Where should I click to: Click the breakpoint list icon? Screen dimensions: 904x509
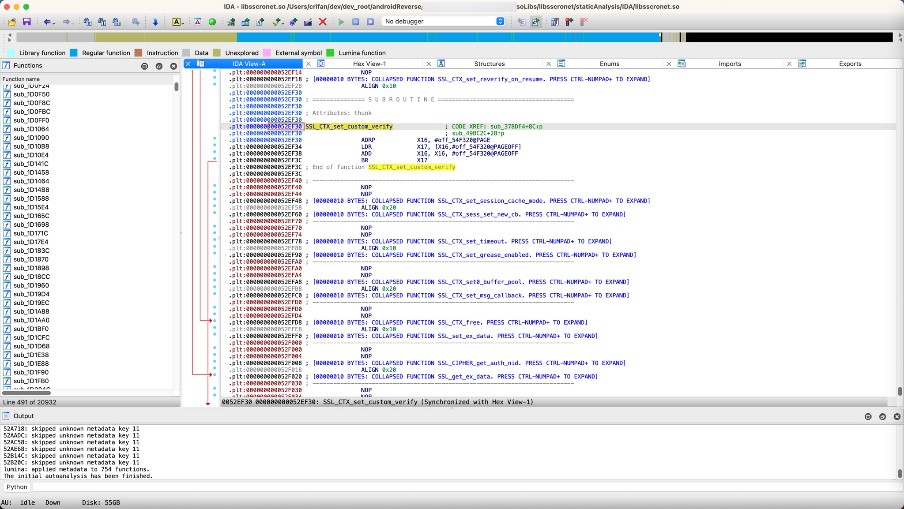[555, 22]
